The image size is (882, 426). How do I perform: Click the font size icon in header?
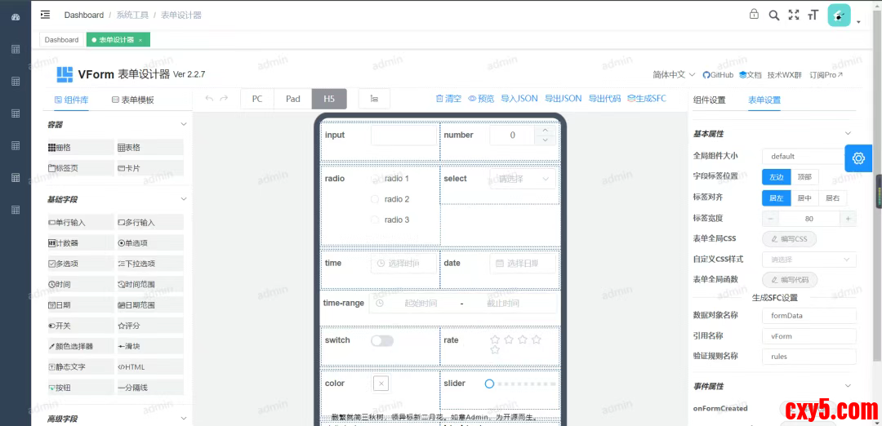click(x=813, y=15)
